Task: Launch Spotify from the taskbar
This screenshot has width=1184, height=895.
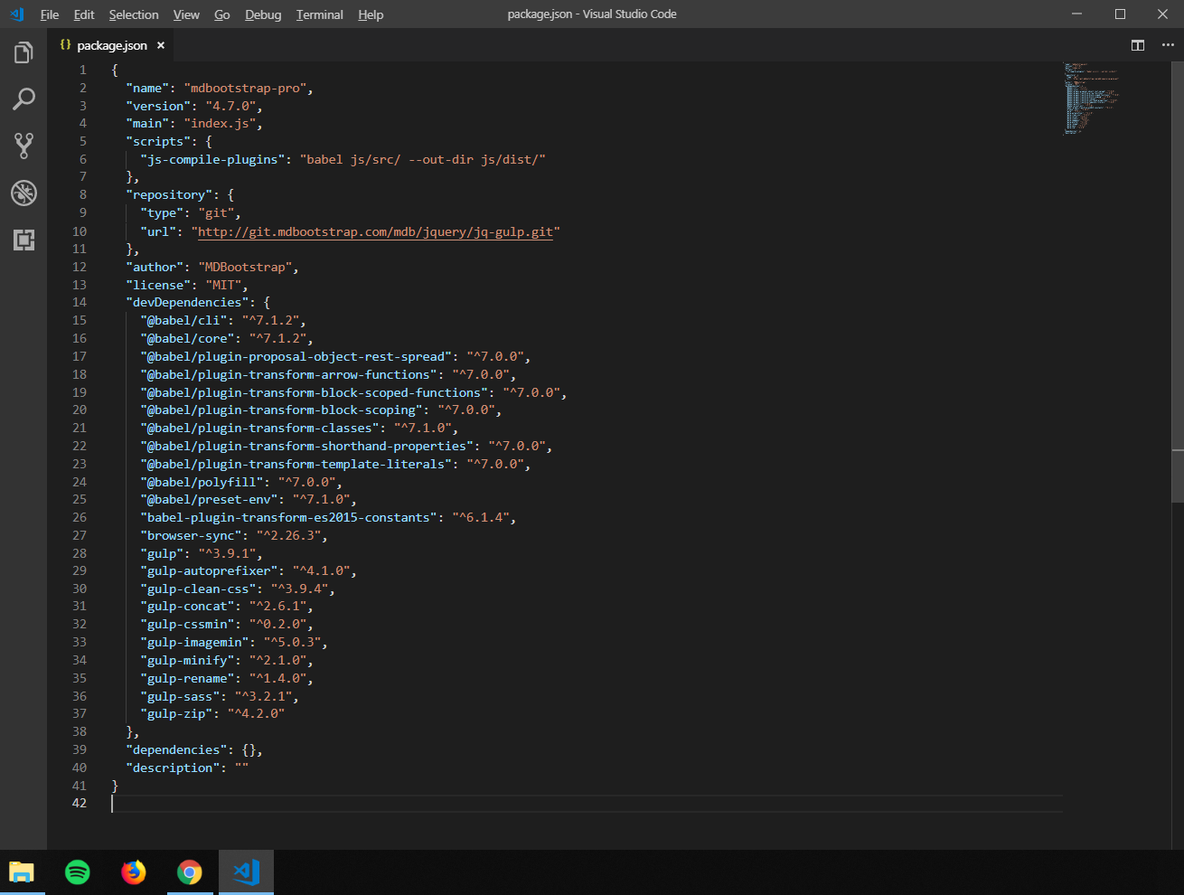Action: tap(78, 872)
